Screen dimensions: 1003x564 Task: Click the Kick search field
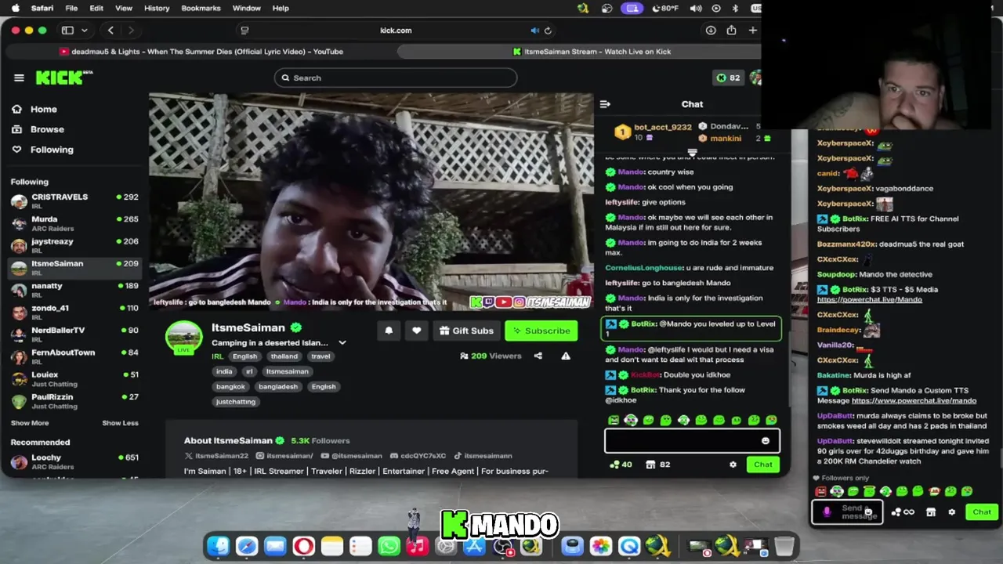click(x=396, y=78)
